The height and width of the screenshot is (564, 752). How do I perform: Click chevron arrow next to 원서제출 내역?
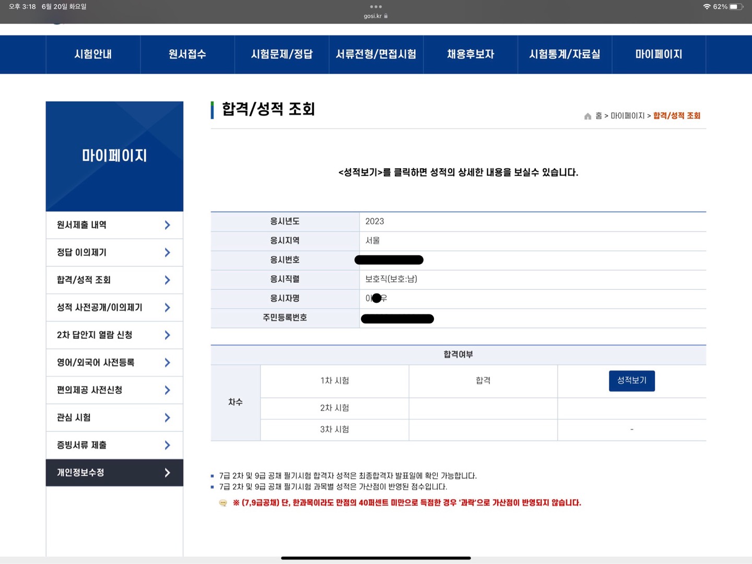167,225
